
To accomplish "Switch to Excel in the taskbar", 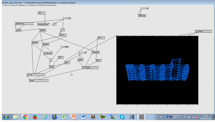I will coord(64,117).
